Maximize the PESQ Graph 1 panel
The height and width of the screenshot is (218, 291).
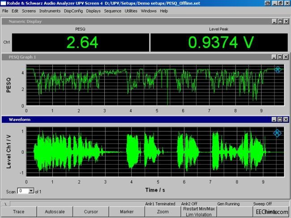tap(280, 57)
